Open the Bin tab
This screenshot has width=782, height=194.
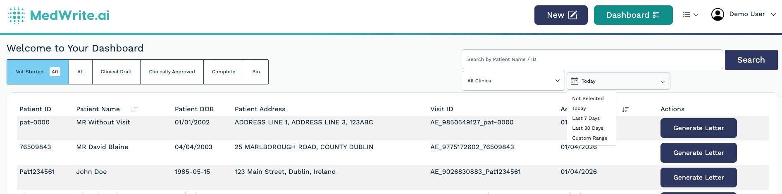pos(256,72)
